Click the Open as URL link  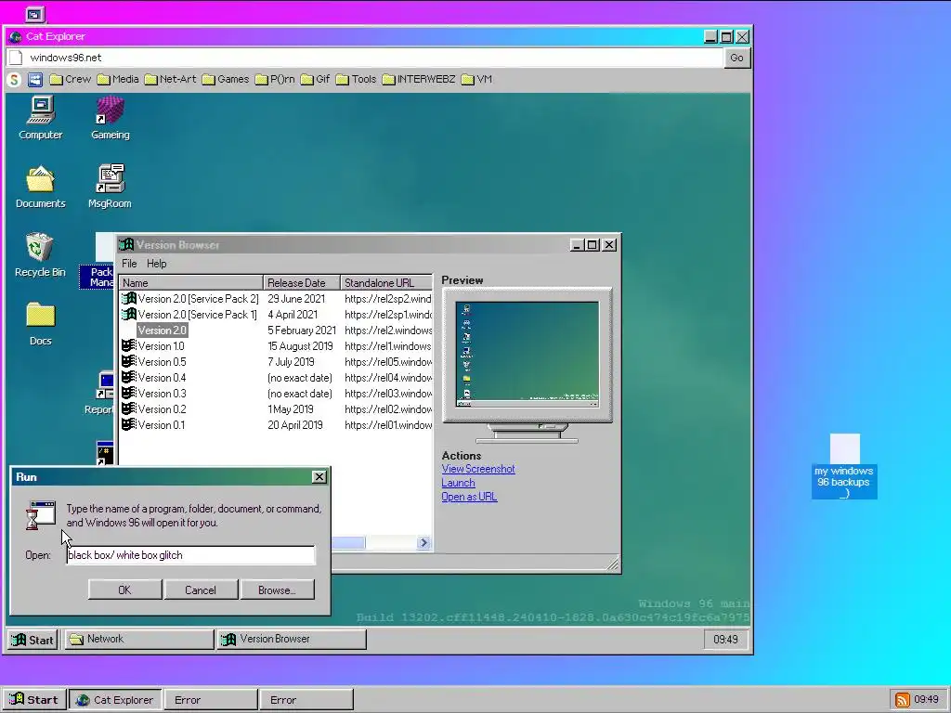(x=469, y=497)
